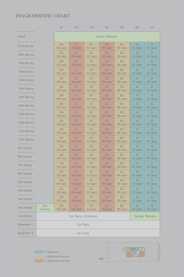The image size is (184, 277).
Task: Click the 01 stack column header
Action: click(x=61, y=27)
